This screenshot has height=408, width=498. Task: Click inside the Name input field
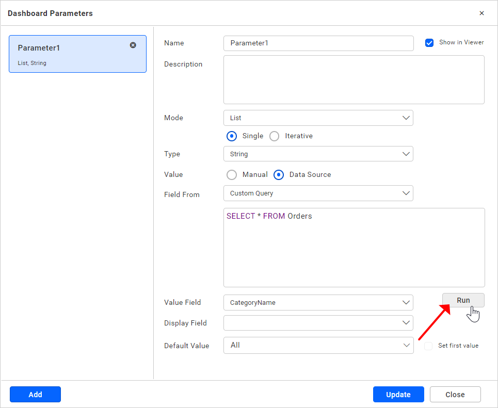[x=318, y=43]
